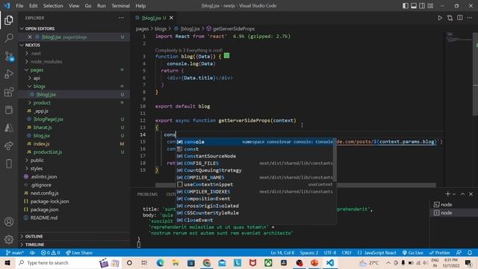This screenshot has height=269, width=478.
Task: Close the [blog].jsx editor tab
Action: pos(171,18)
